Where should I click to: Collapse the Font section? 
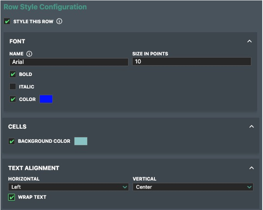pos(249,41)
